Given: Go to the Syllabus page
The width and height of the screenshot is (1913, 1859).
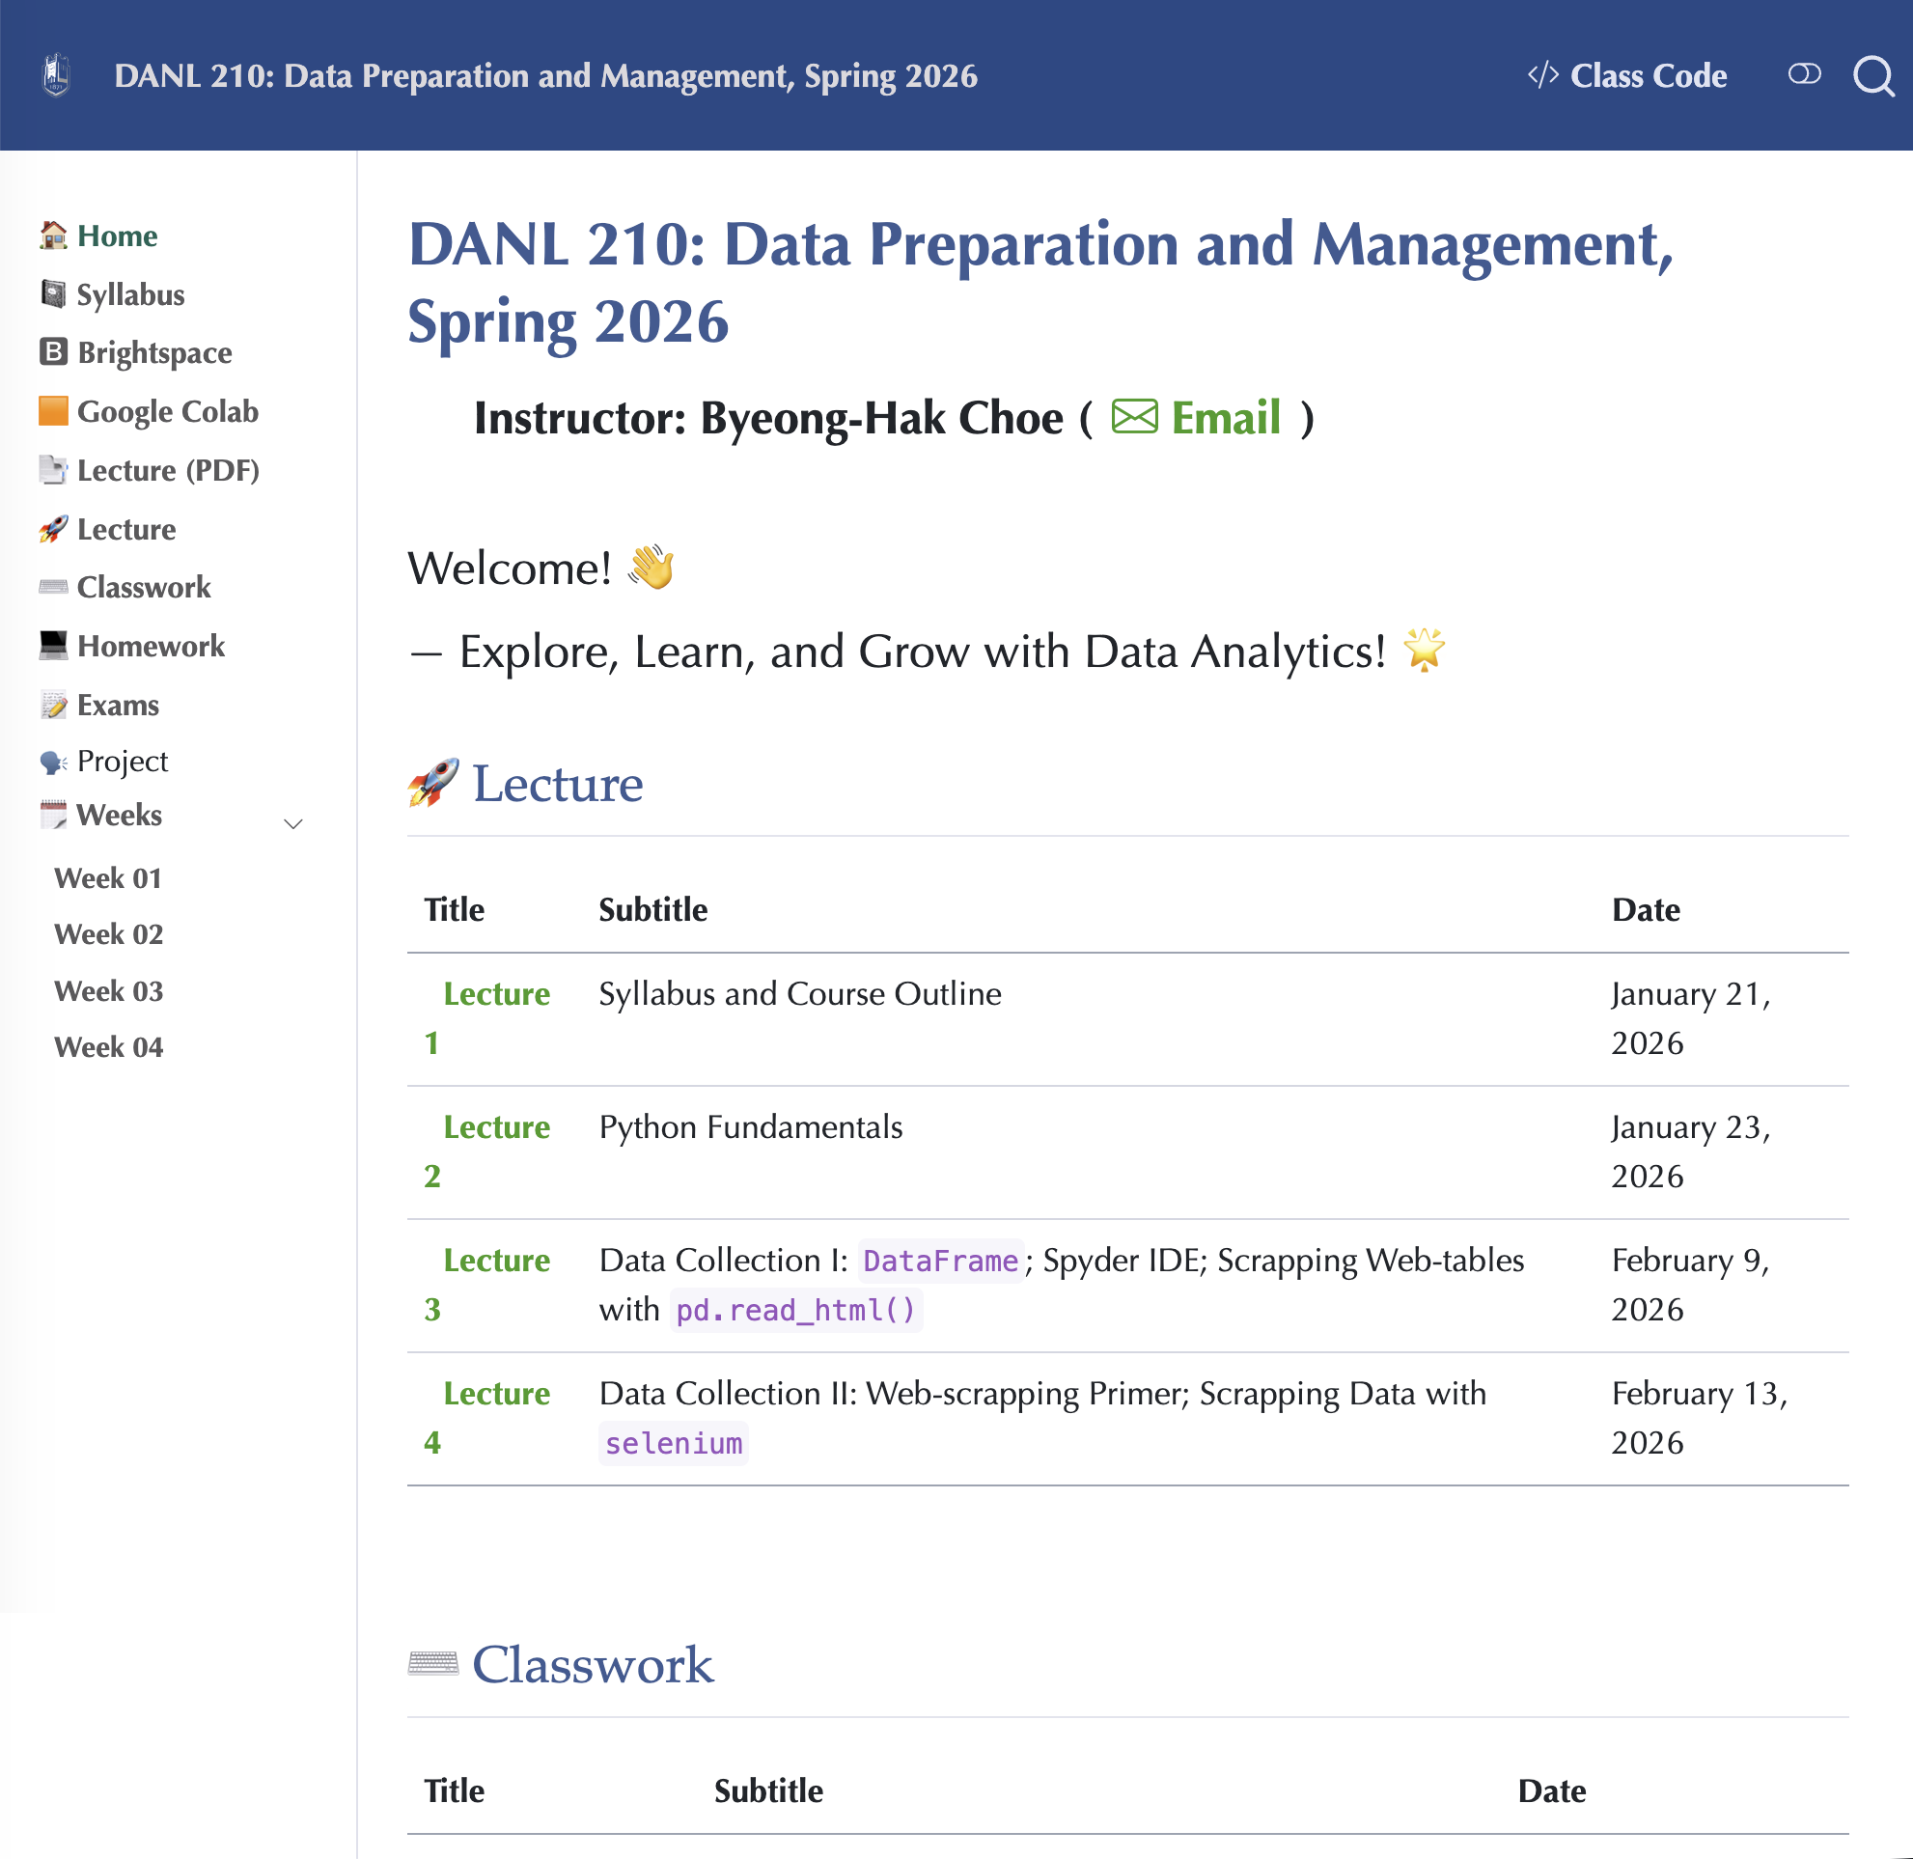Looking at the screenshot, I should coord(131,294).
